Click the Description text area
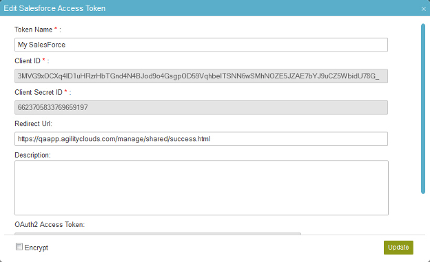Screen dimensions: 430x262 point(201,188)
